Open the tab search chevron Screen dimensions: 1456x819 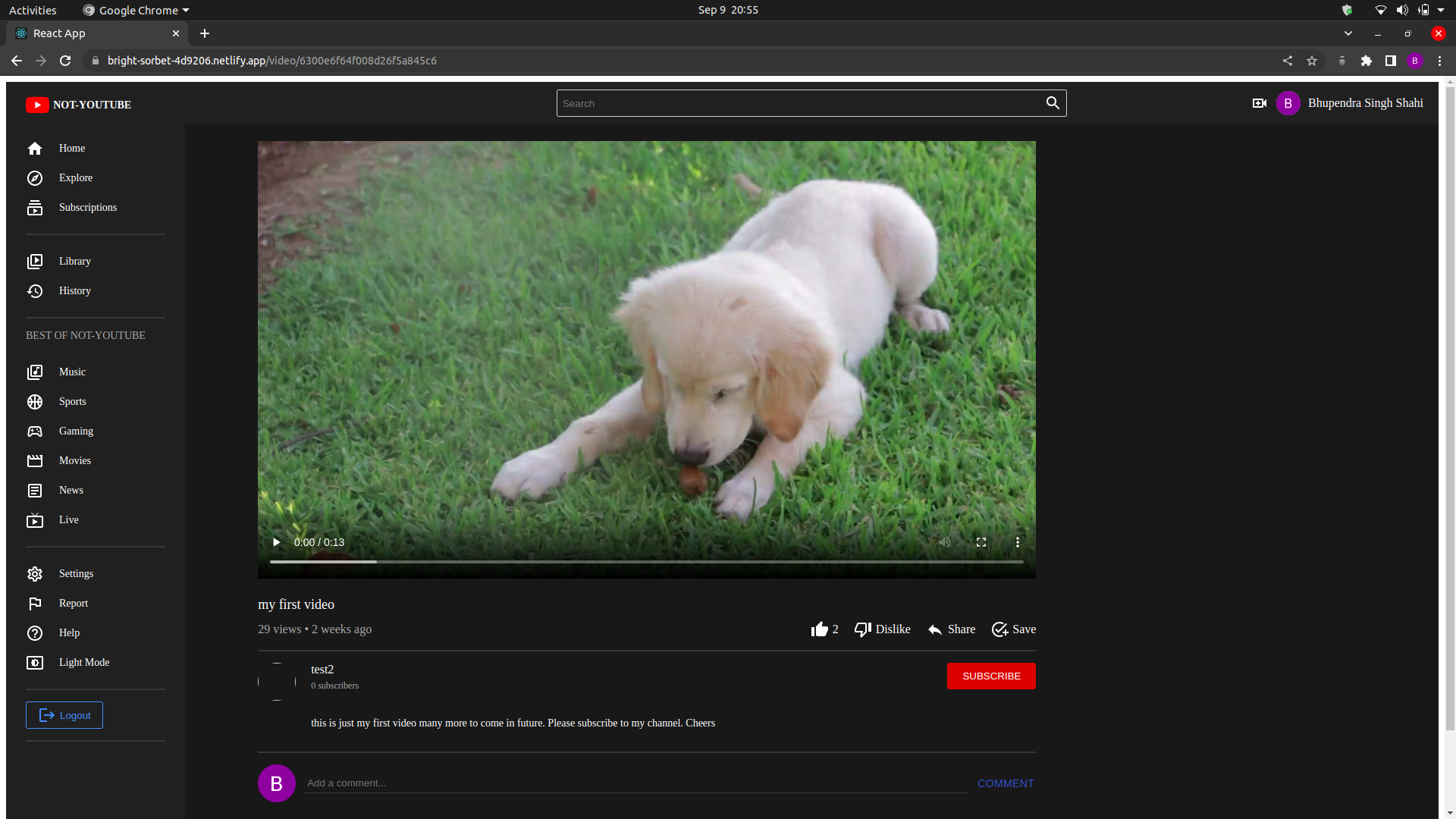click(1348, 33)
